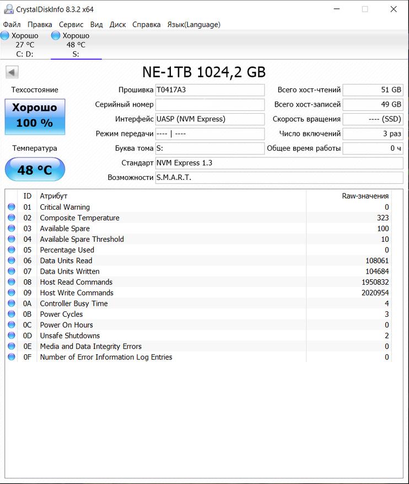This screenshot has width=409, height=484.
Task: Click the ID column header
Action: (x=27, y=196)
